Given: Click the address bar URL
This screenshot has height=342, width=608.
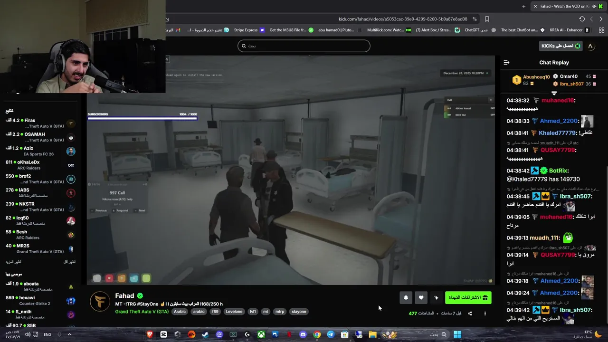Looking at the screenshot, I should point(403,19).
